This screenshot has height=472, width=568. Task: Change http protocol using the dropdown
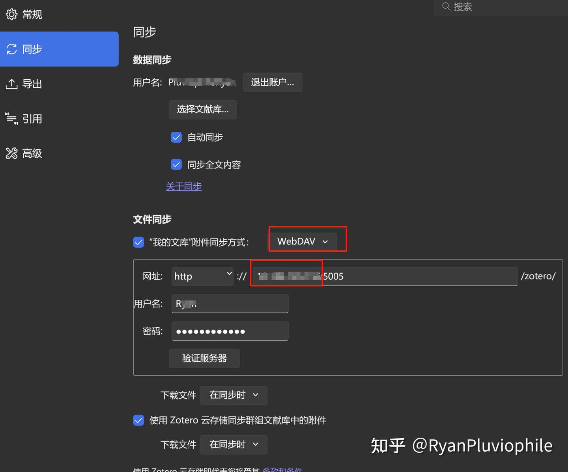click(202, 276)
